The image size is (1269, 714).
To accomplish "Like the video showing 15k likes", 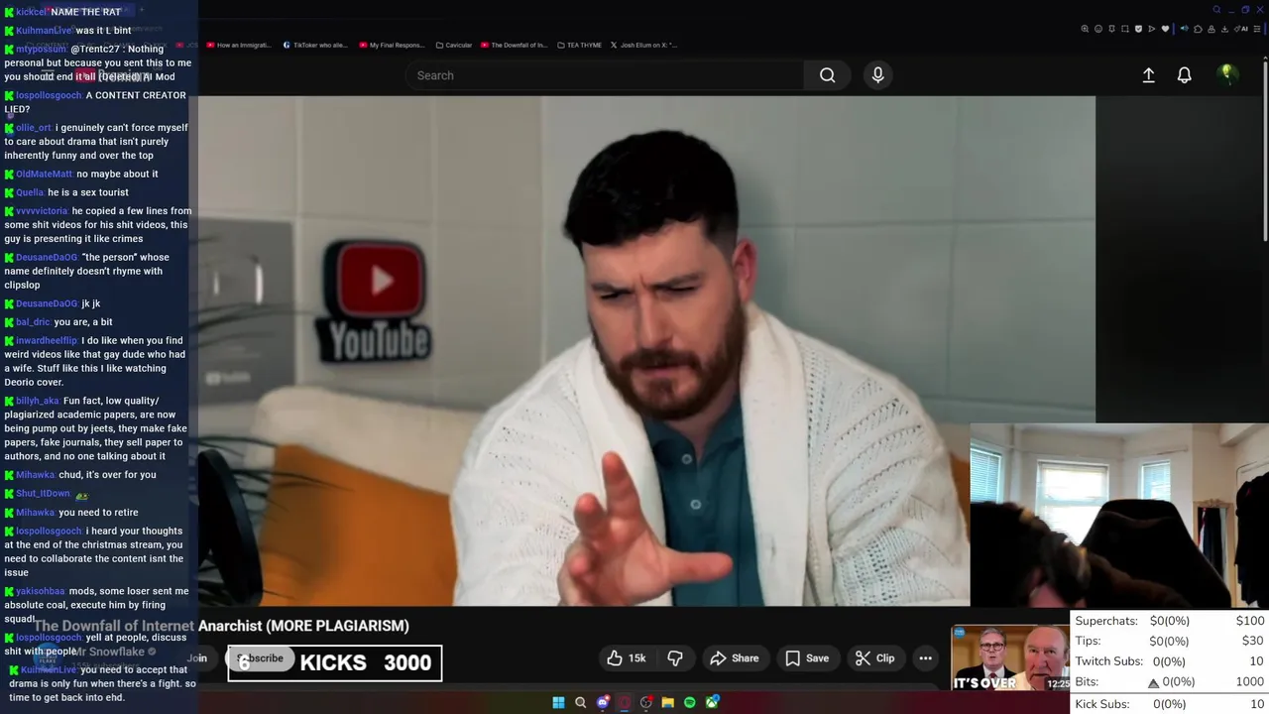I will click(626, 658).
